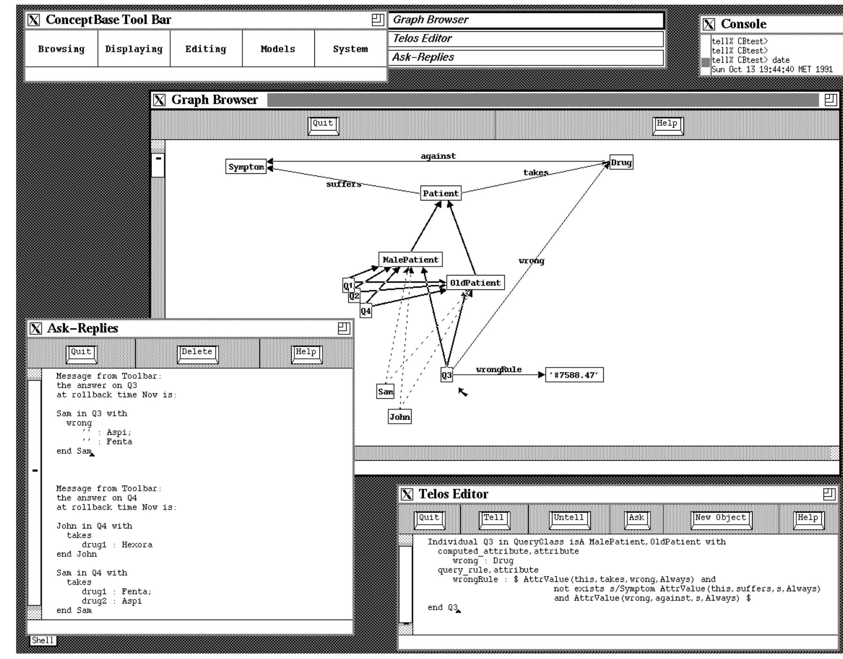Click Delete button in Ask-Replies window
The width and height of the screenshot is (843, 659).
(197, 354)
